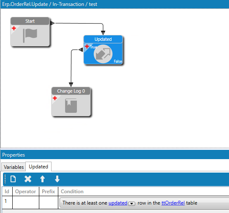Click the flag icon in Start node
This screenshot has height=213, width=229.
[30, 35]
